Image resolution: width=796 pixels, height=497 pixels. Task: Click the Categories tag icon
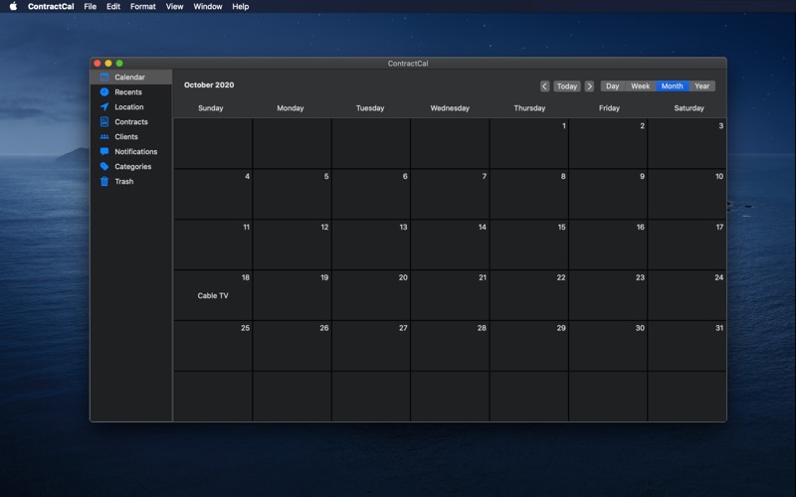point(104,166)
